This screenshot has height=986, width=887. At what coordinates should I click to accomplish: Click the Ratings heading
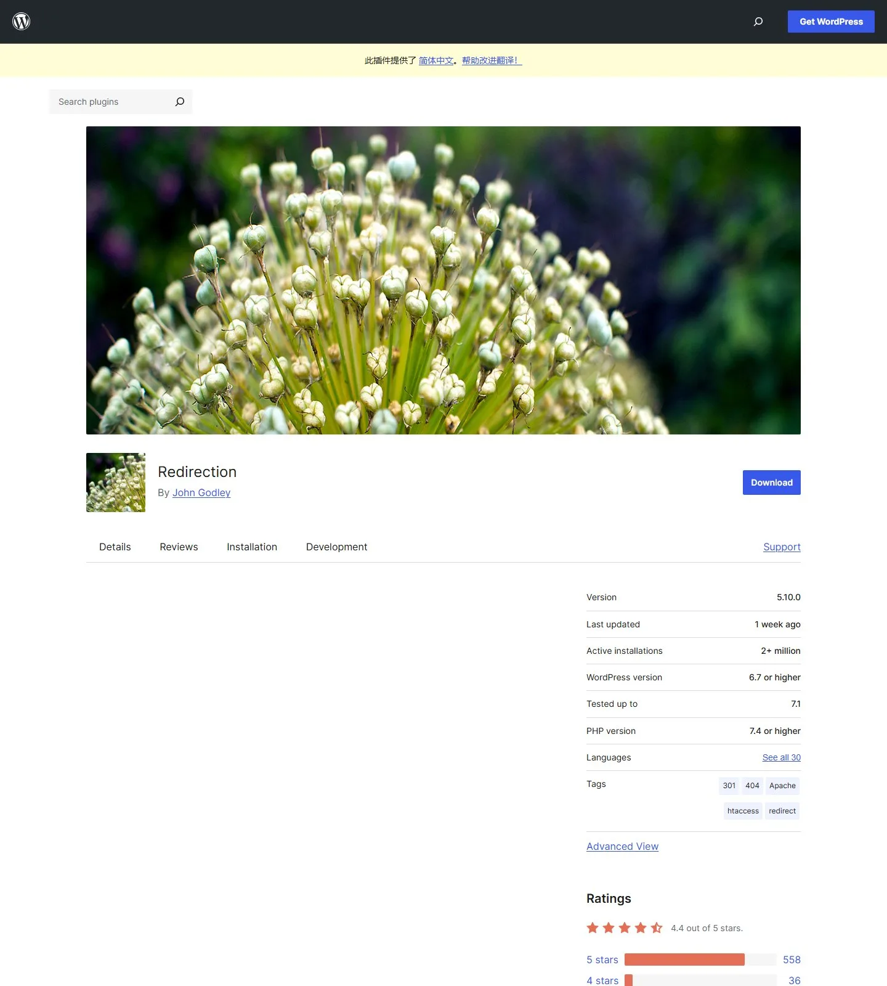click(x=609, y=898)
